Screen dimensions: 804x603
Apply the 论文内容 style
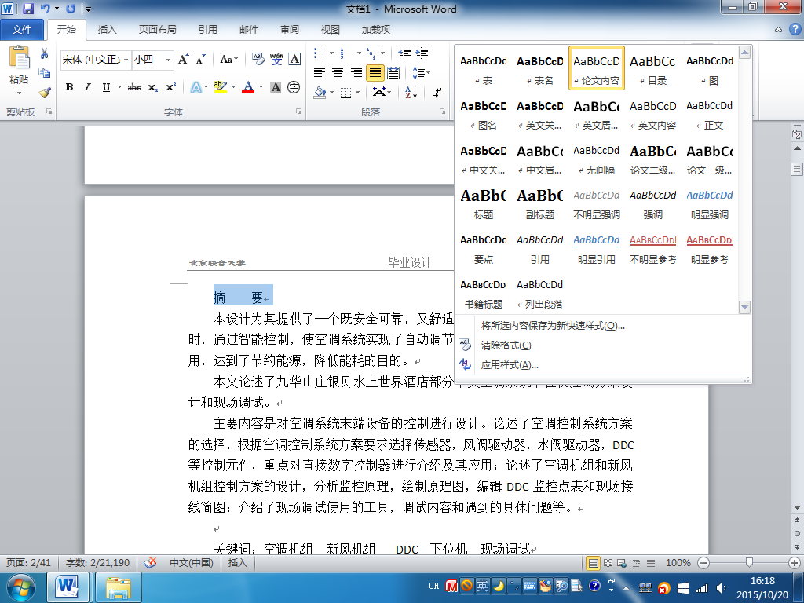click(597, 68)
